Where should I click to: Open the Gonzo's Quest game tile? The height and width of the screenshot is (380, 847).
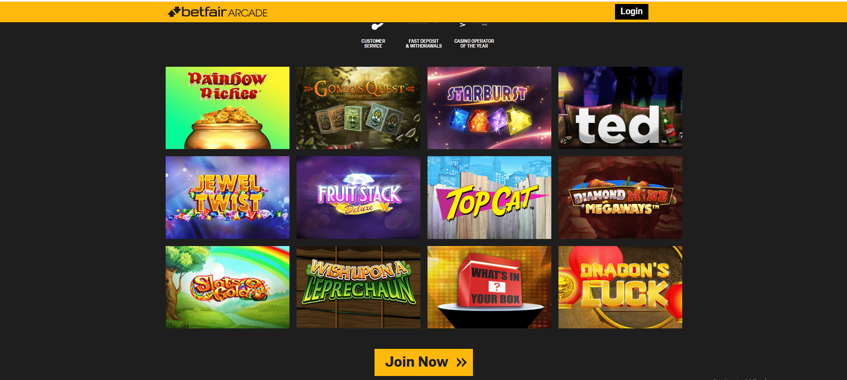(x=358, y=108)
